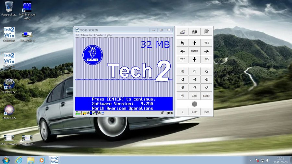This screenshot has width=292, height=164.
Task: Click EXIT next to the down arrow
Action: click(x=182, y=59)
